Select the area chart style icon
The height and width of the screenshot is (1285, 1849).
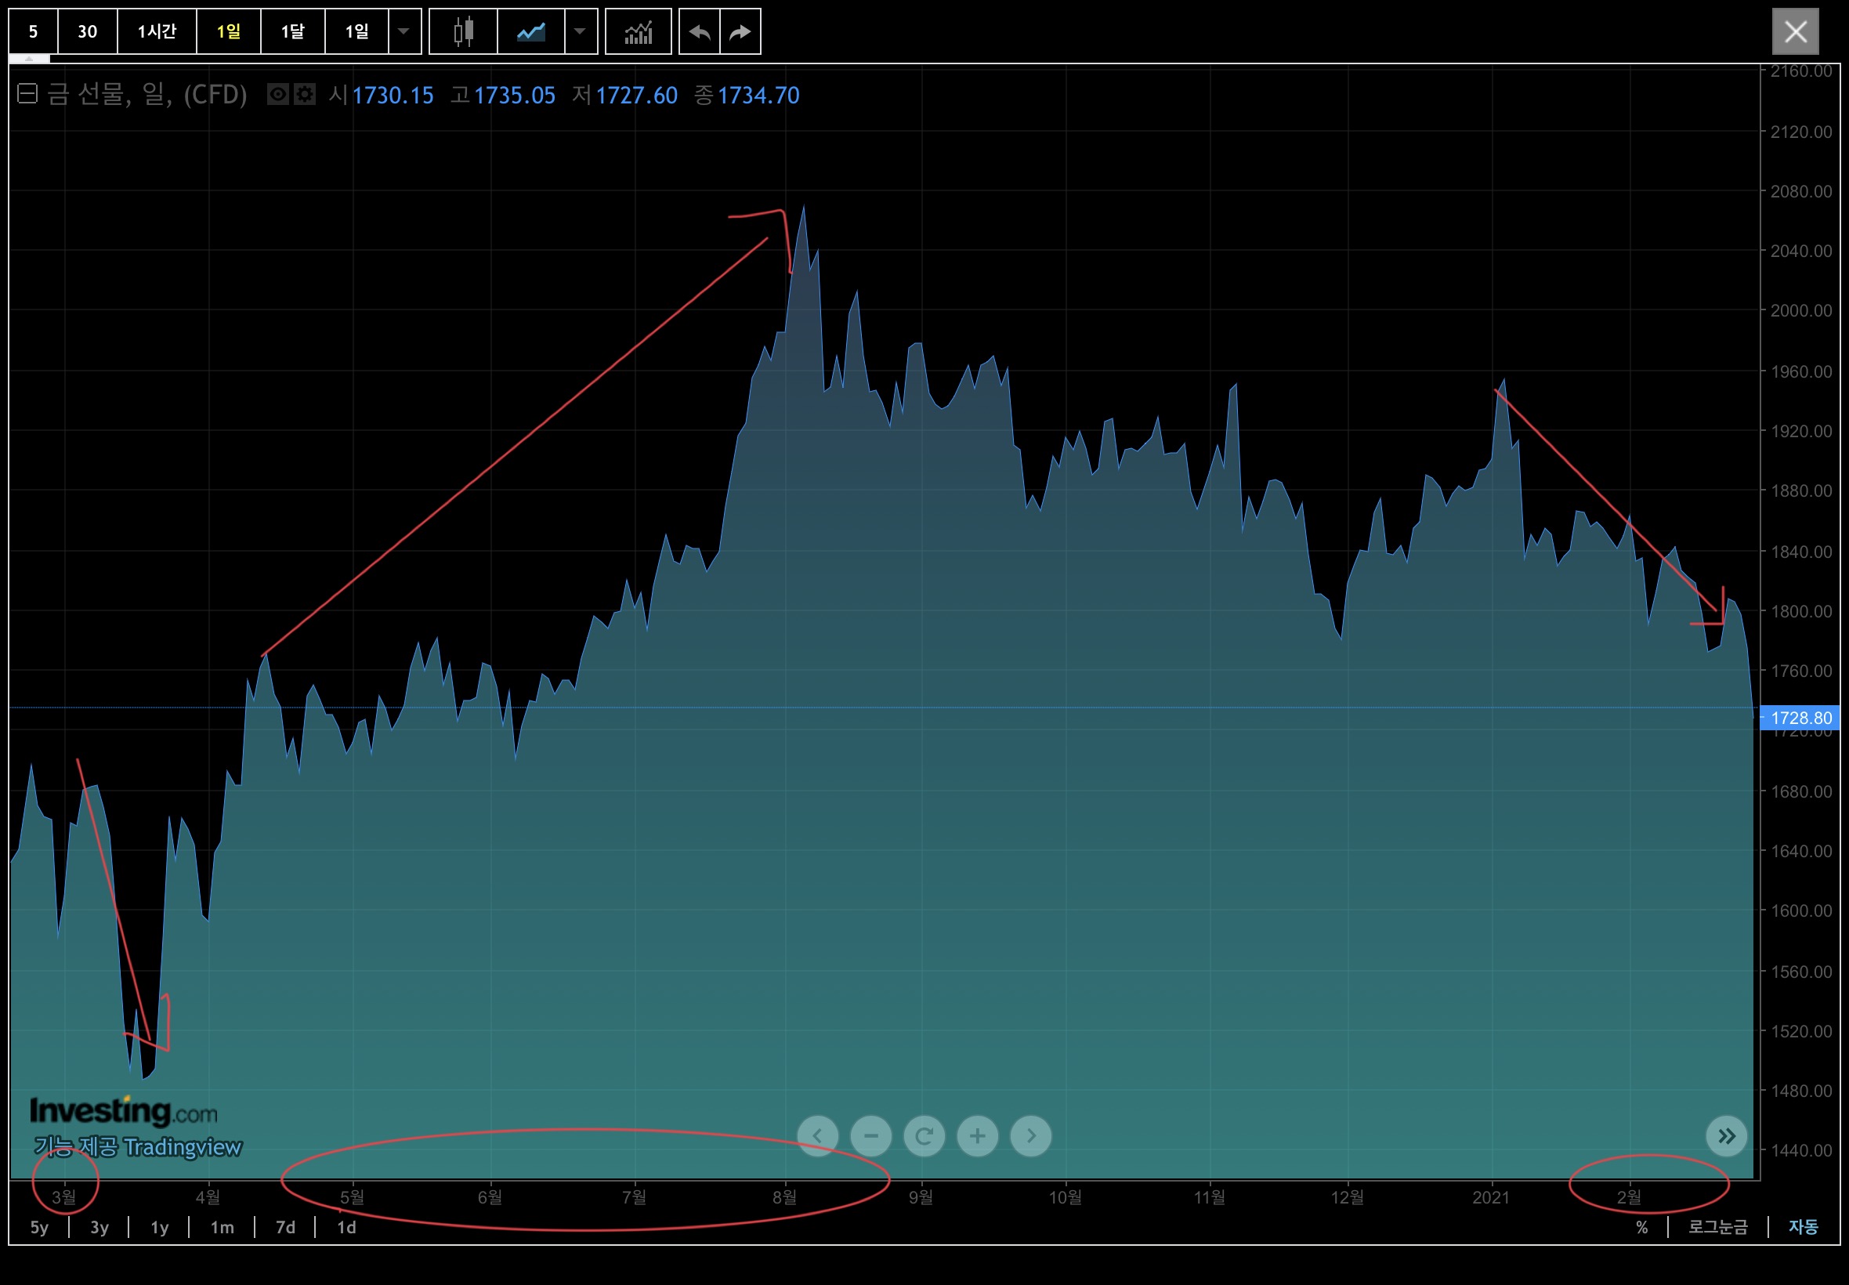pos(530,32)
